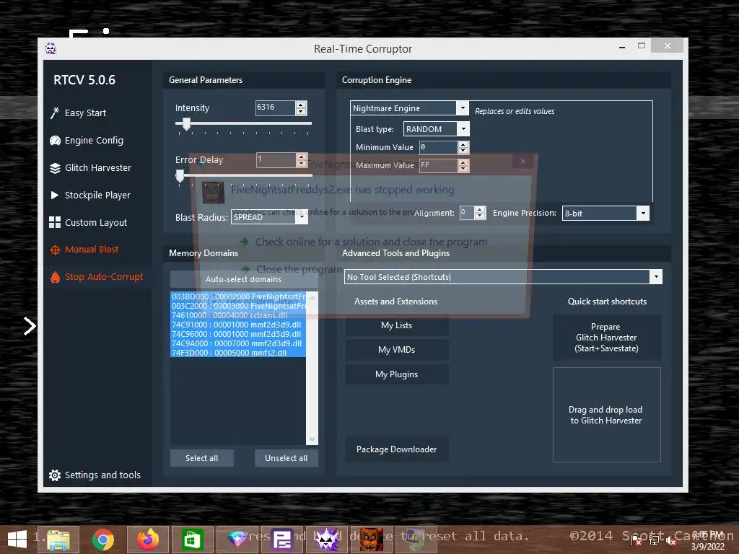Open Engine Config gauge icon

(x=55, y=141)
